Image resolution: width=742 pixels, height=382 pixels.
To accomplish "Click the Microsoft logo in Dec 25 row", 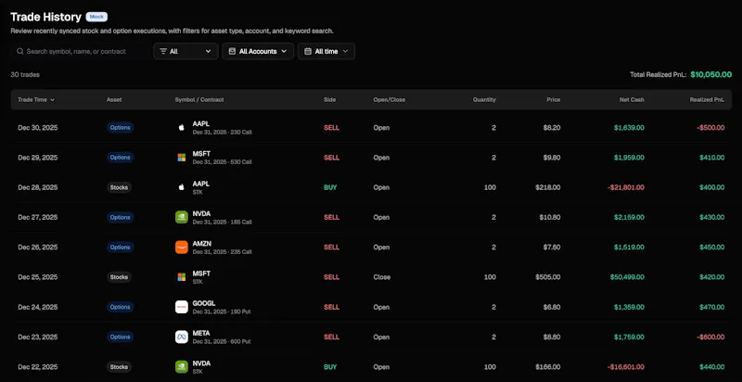I will click(181, 277).
